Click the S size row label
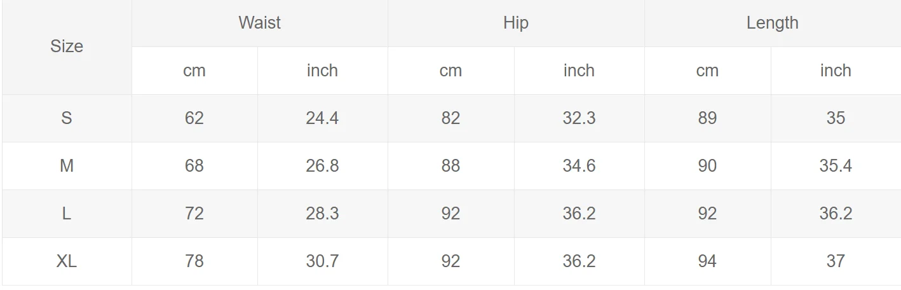This screenshot has width=901, height=290. tap(67, 118)
